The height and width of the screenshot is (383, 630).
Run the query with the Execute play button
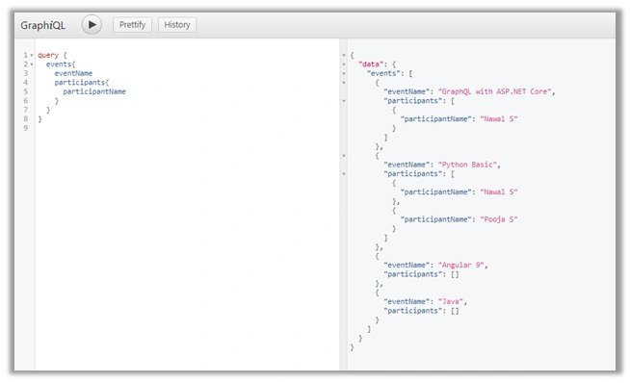(92, 24)
